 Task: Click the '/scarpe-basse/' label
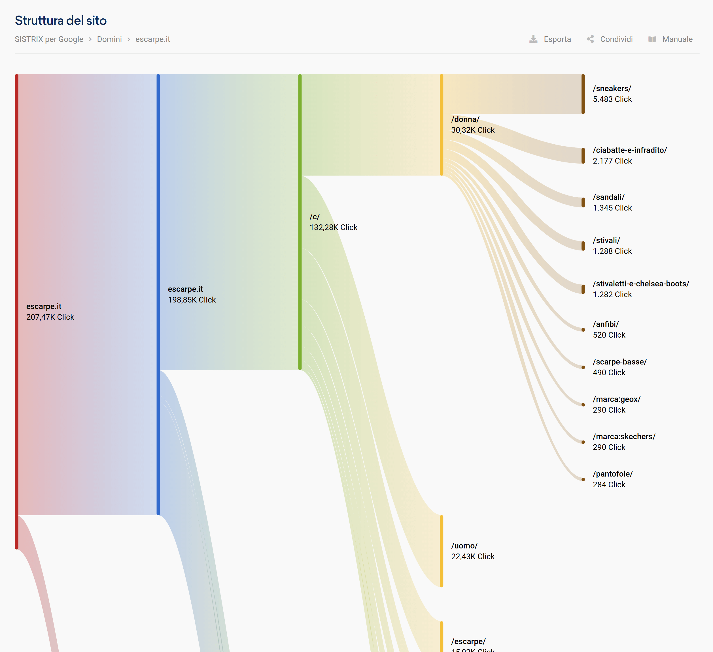click(x=620, y=362)
